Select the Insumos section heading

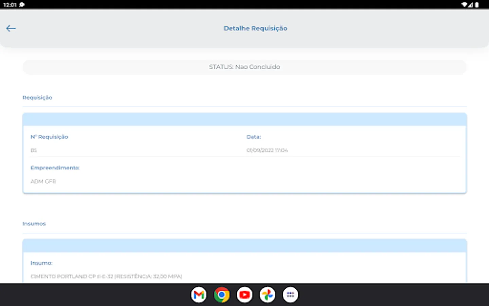click(x=34, y=224)
